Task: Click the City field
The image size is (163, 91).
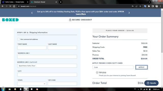Action: [47, 75]
